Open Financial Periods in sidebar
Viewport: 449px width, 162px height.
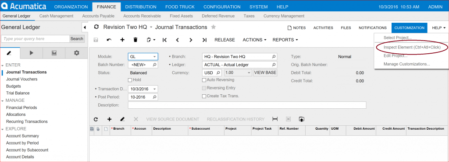click(21, 107)
